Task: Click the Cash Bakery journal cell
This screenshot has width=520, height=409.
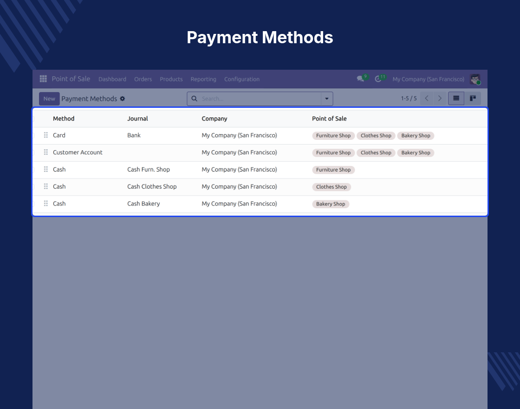Action: tap(143, 204)
